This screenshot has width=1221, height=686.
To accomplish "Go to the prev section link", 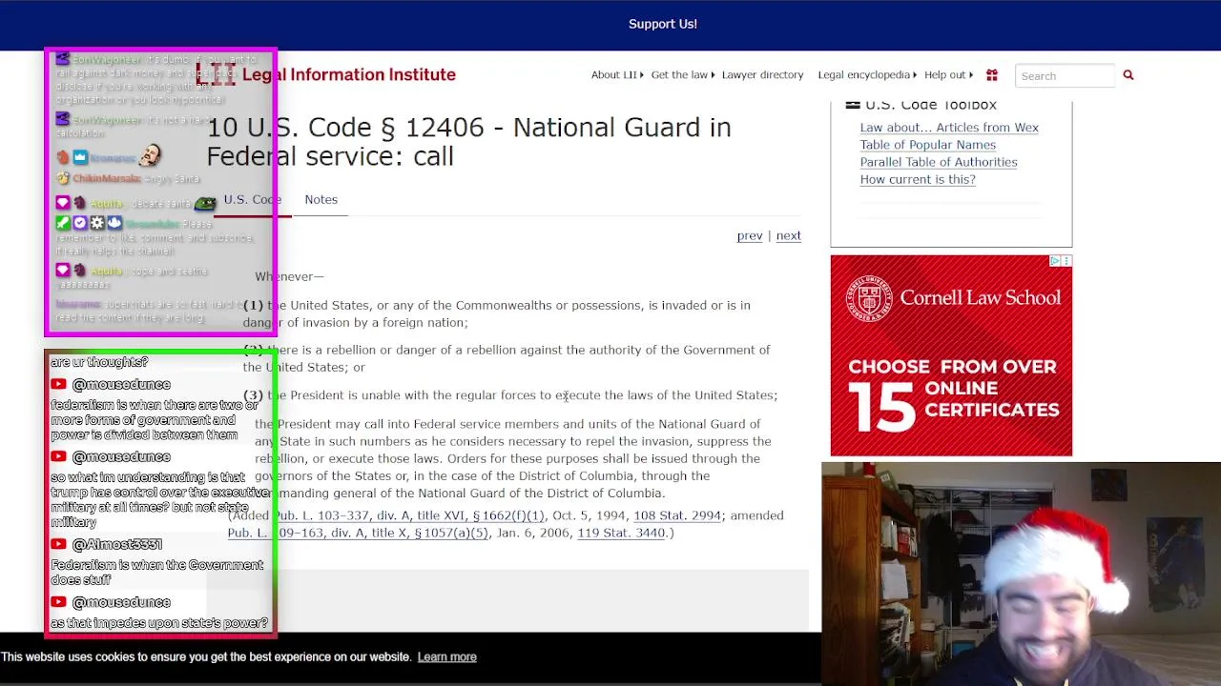I will tap(750, 235).
